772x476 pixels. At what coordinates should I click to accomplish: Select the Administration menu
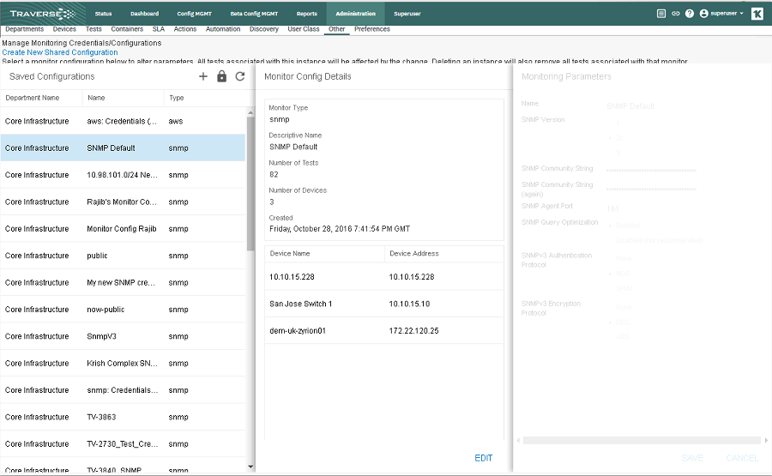(x=355, y=14)
